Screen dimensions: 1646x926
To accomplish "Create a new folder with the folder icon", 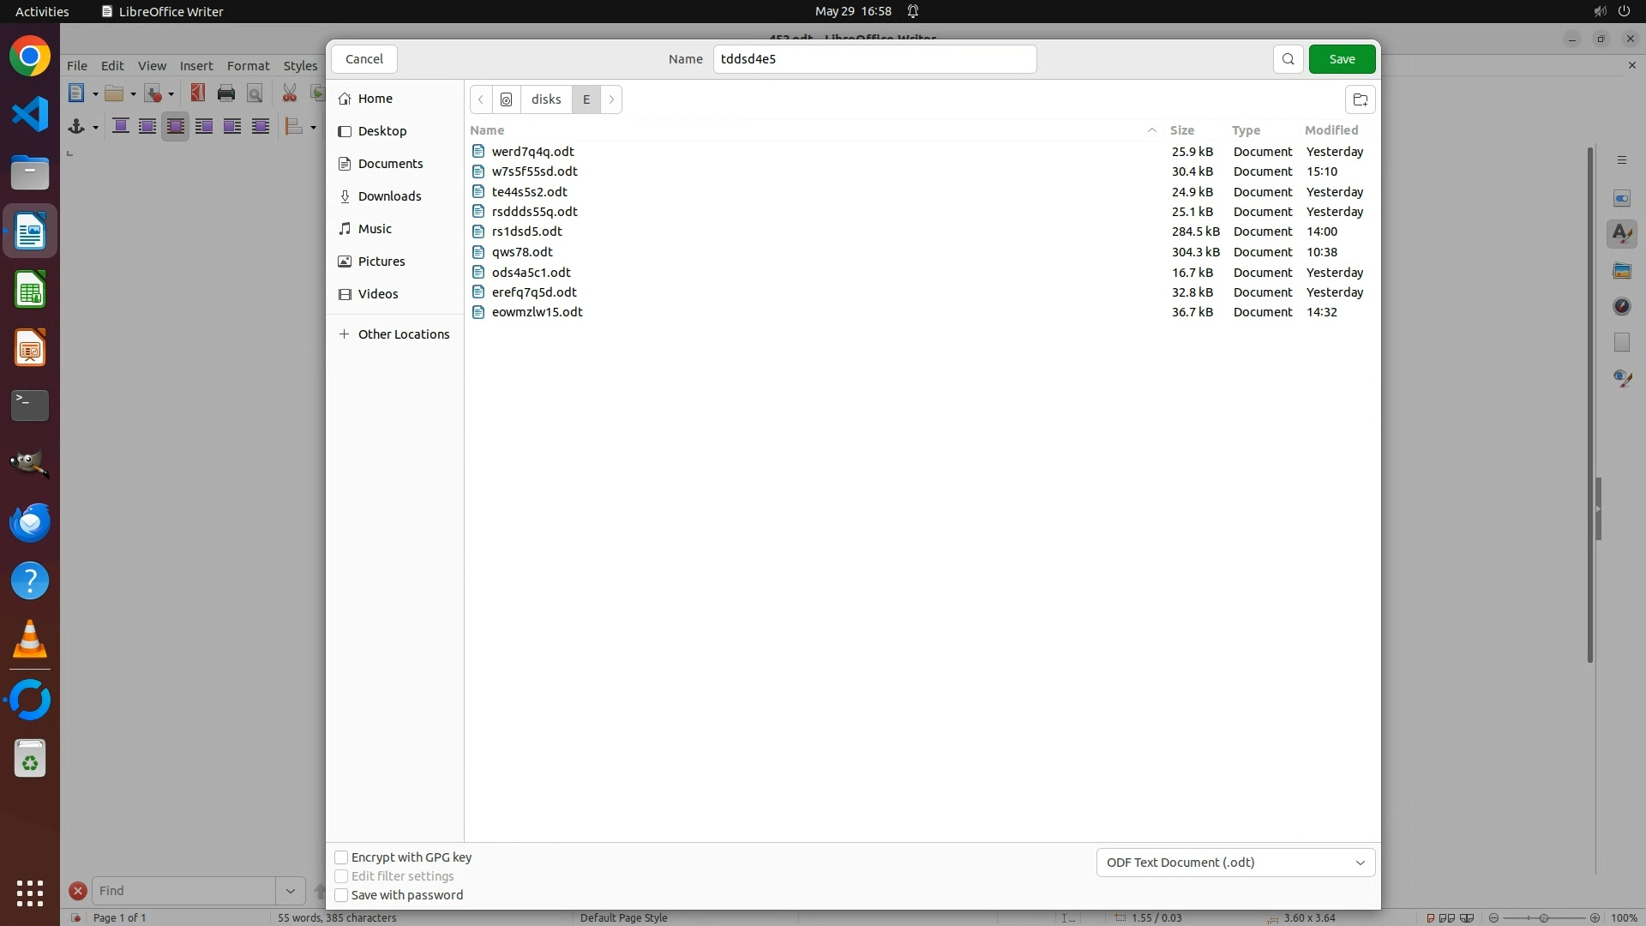I will click(x=1360, y=99).
